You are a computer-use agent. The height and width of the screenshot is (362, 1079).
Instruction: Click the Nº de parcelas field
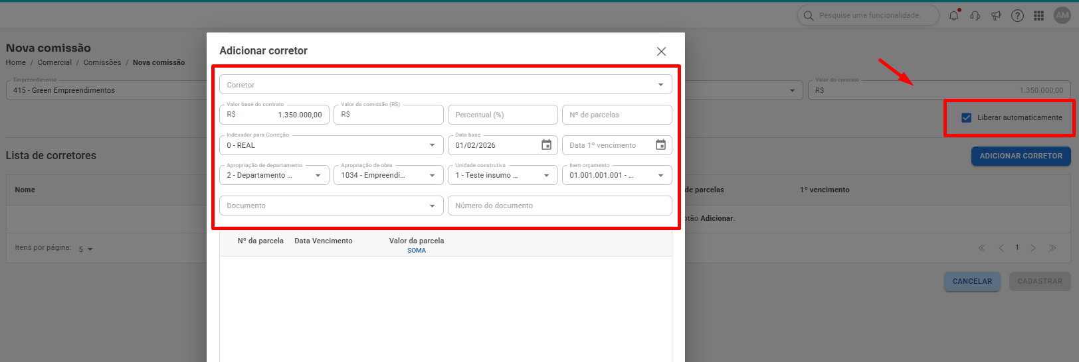coord(617,115)
